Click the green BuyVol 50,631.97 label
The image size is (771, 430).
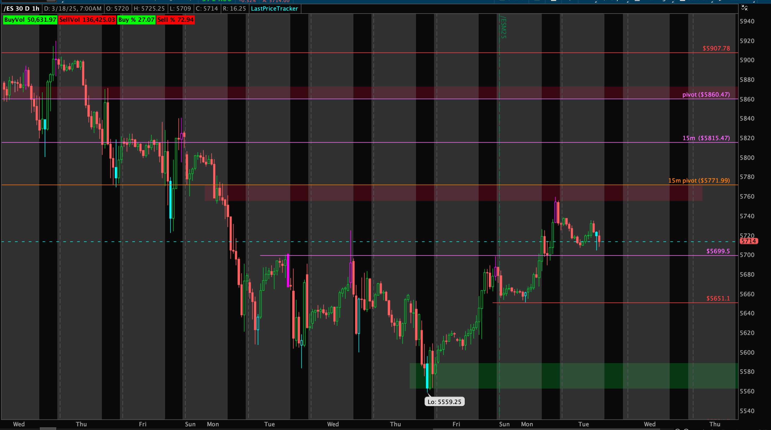[x=30, y=20]
